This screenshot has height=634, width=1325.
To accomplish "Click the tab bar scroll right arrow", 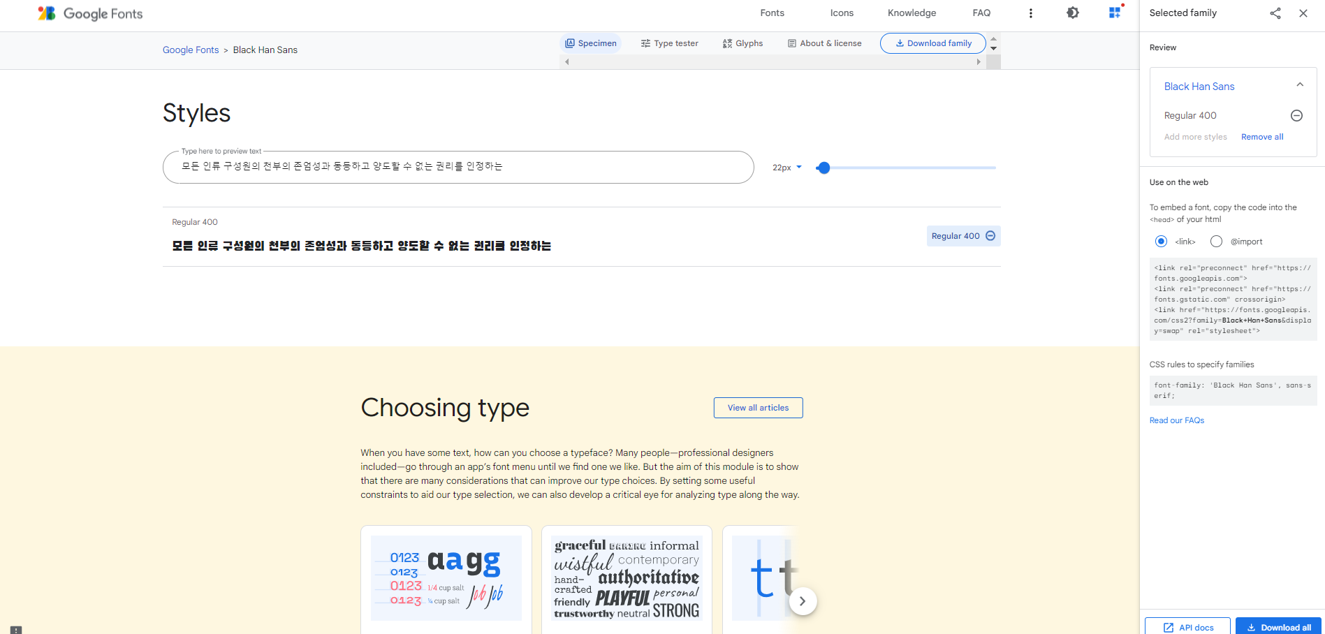I will point(979,62).
